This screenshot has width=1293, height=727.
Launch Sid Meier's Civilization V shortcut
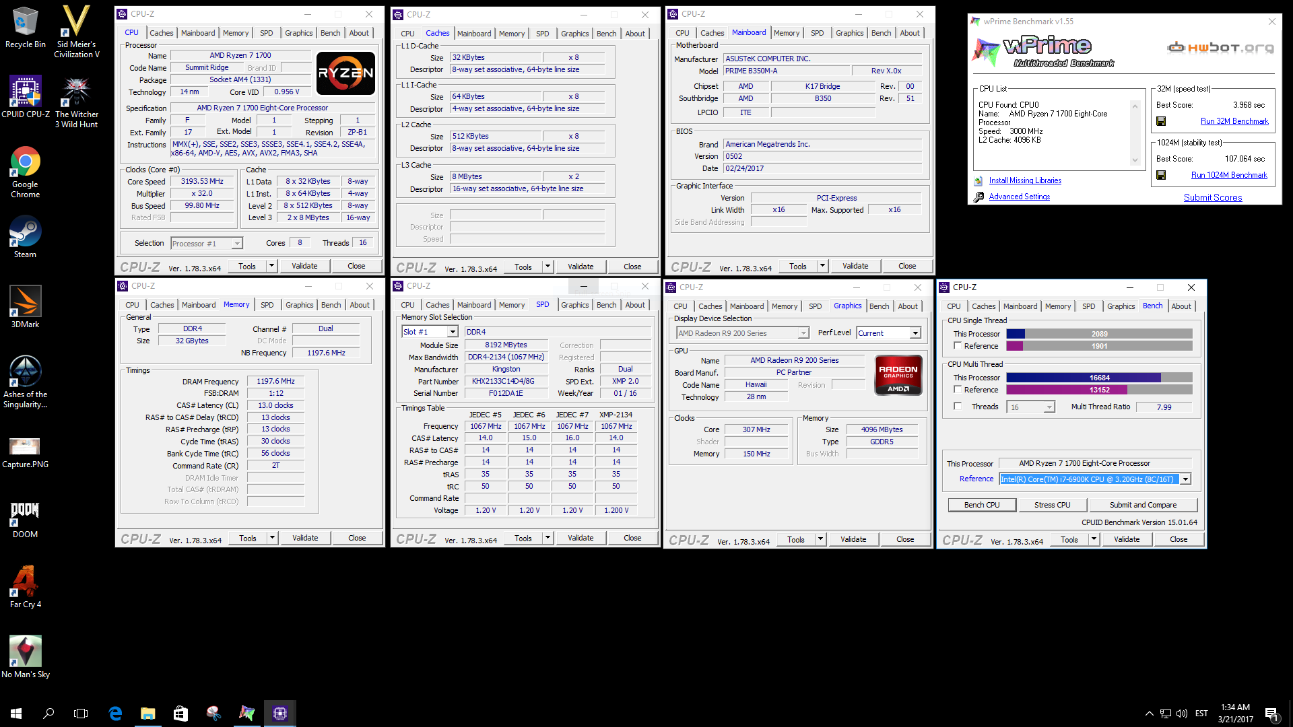tap(76, 32)
